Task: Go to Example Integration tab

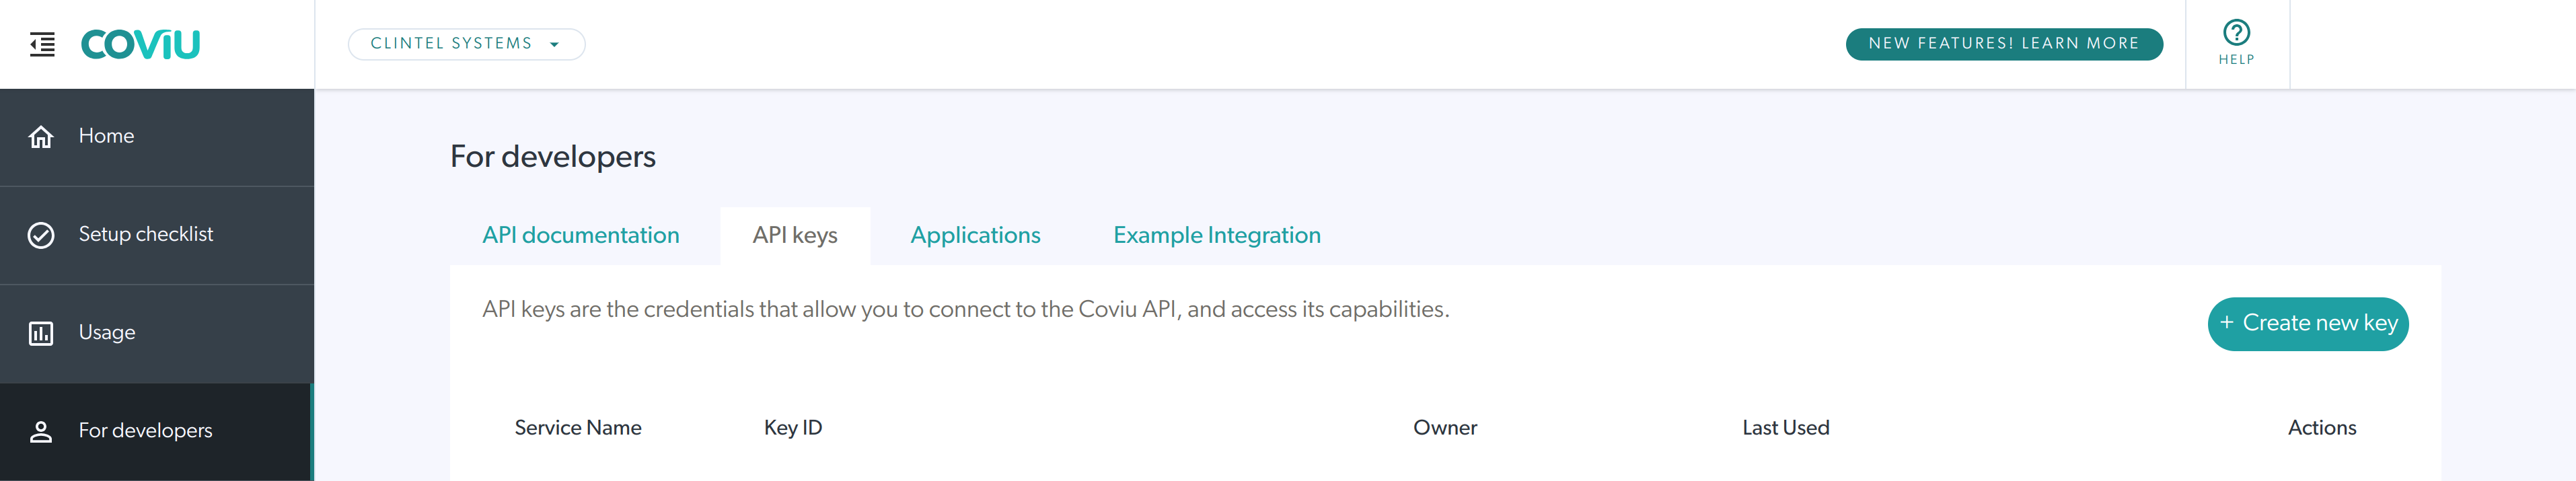Action: [x=1217, y=235]
